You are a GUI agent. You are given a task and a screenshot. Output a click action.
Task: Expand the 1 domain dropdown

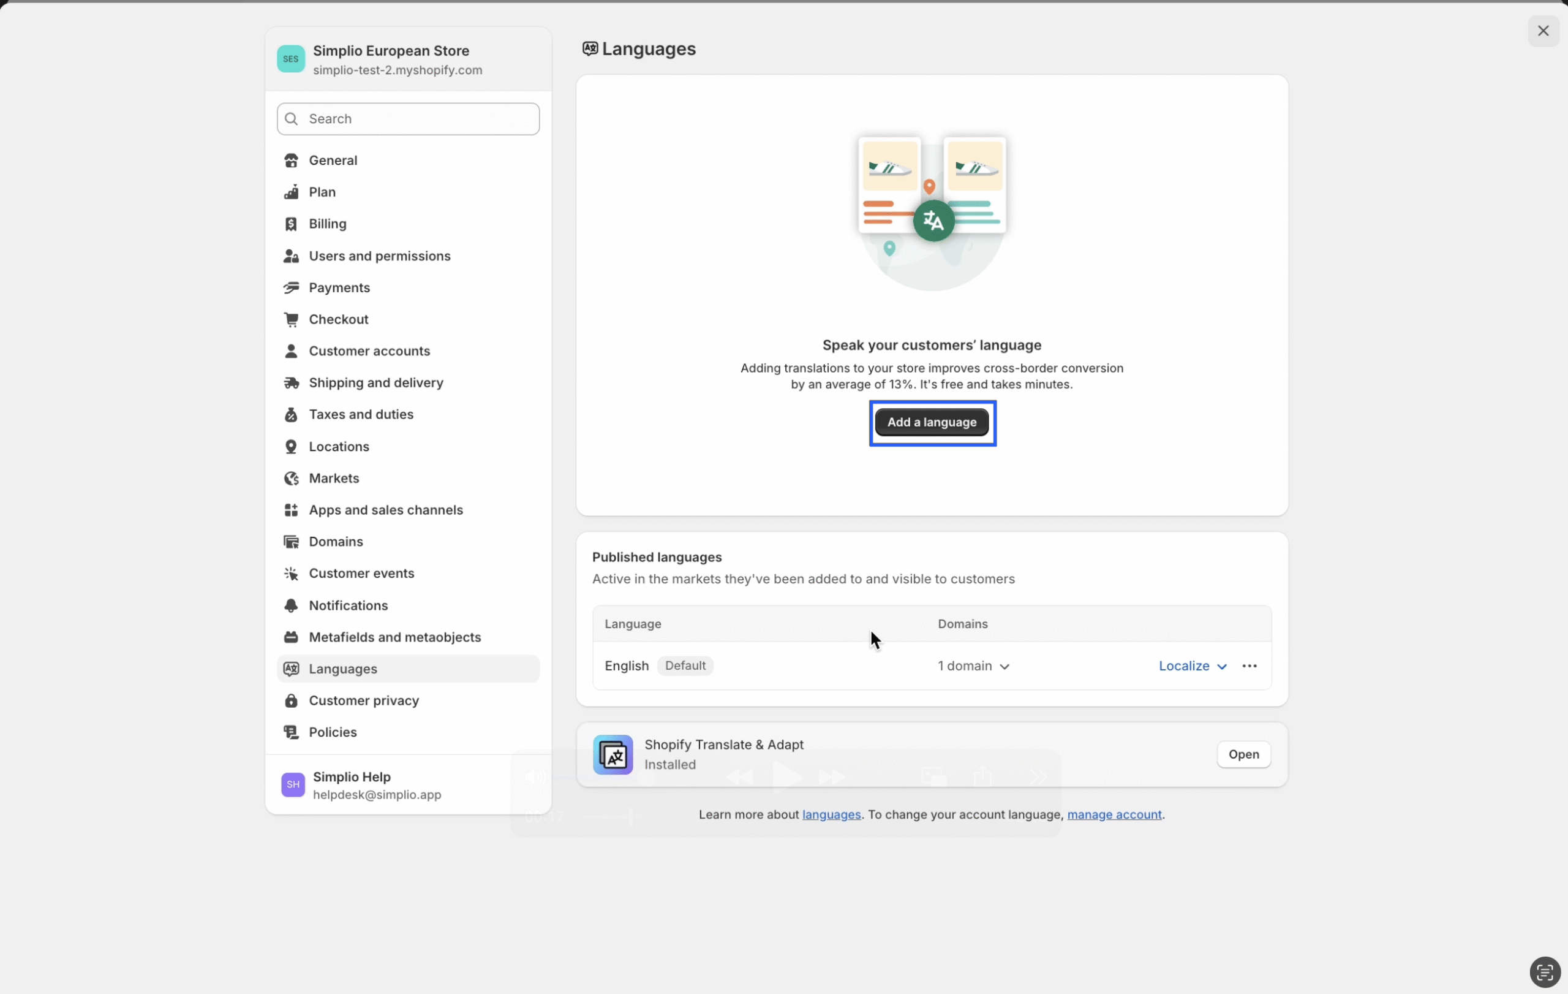point(973,666)
